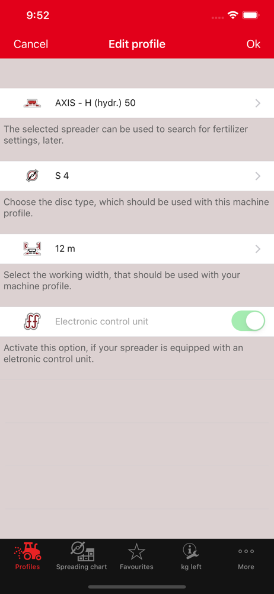Select the Favourites star icon

pos(136,551)
